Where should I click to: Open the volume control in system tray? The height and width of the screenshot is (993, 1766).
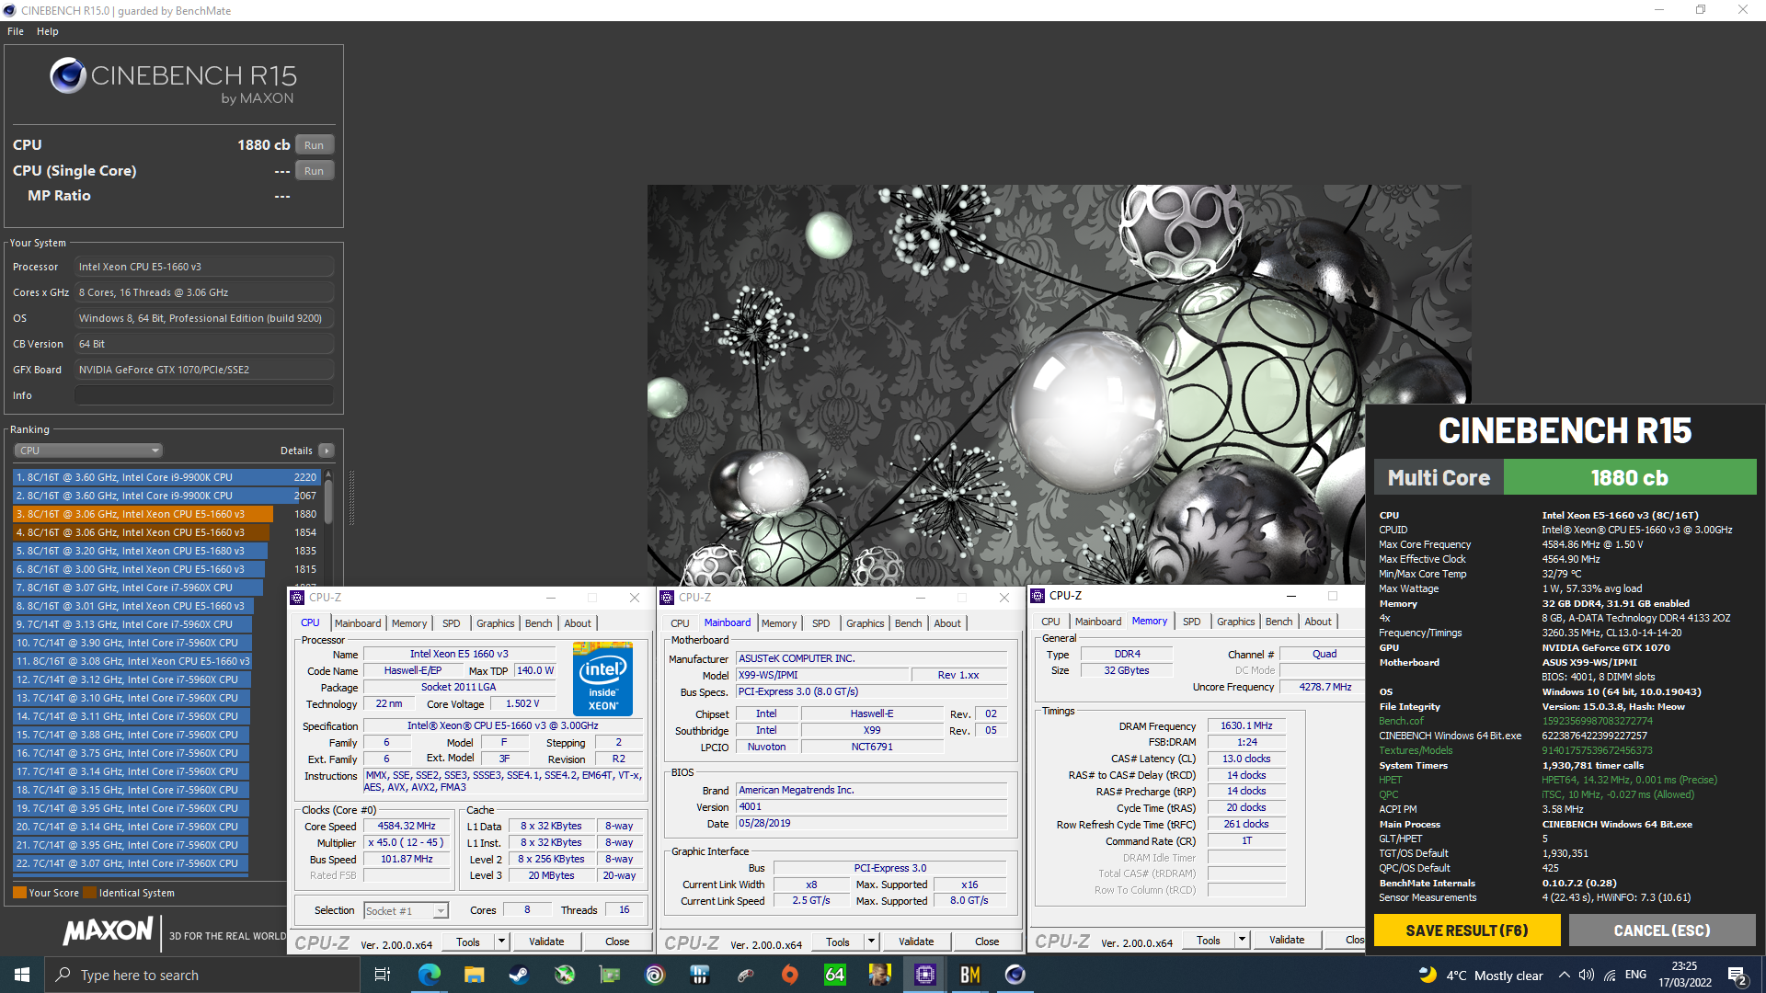1587,976
